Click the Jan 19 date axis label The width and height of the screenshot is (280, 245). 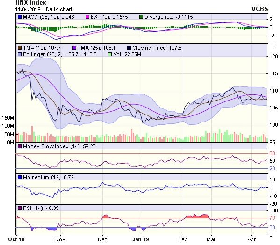click(x=141, y=239)
